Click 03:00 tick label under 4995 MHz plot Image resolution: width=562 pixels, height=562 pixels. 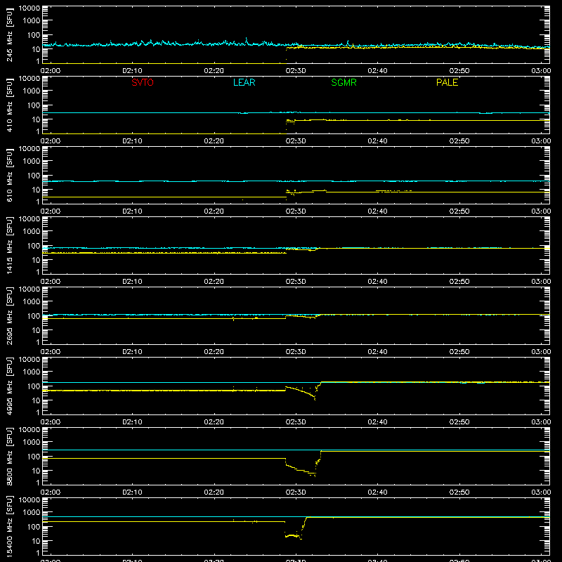click(x=541, y=422)
